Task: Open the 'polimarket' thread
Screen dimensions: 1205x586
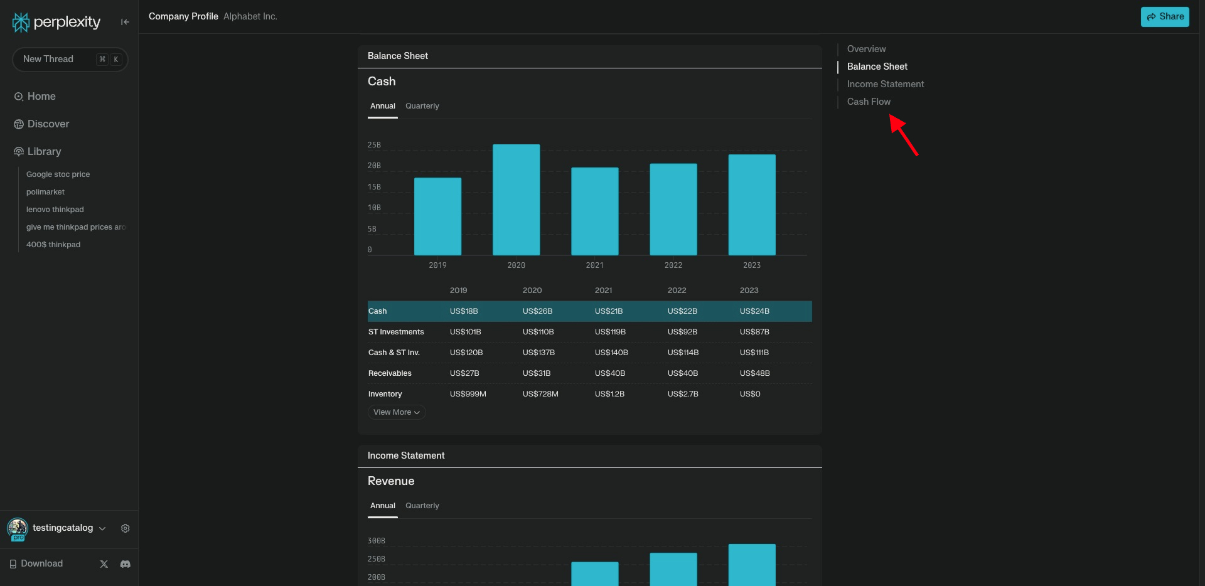Action: coord(46,192)
